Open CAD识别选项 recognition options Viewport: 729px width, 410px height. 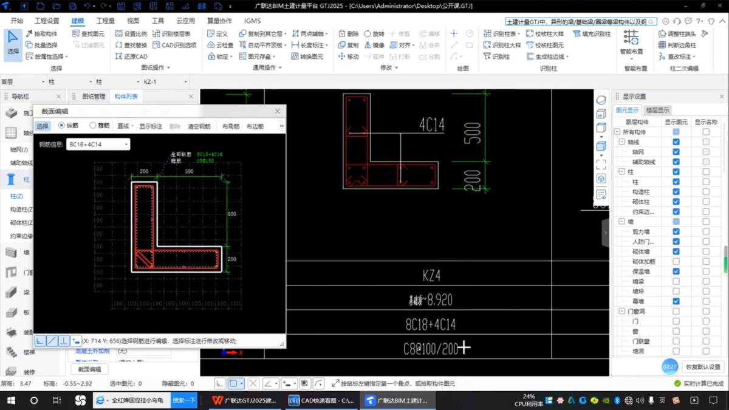click(174, 45)
